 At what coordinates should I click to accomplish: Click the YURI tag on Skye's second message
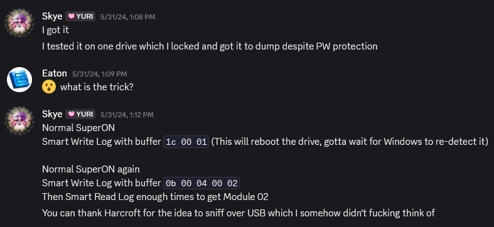point(80,114)
